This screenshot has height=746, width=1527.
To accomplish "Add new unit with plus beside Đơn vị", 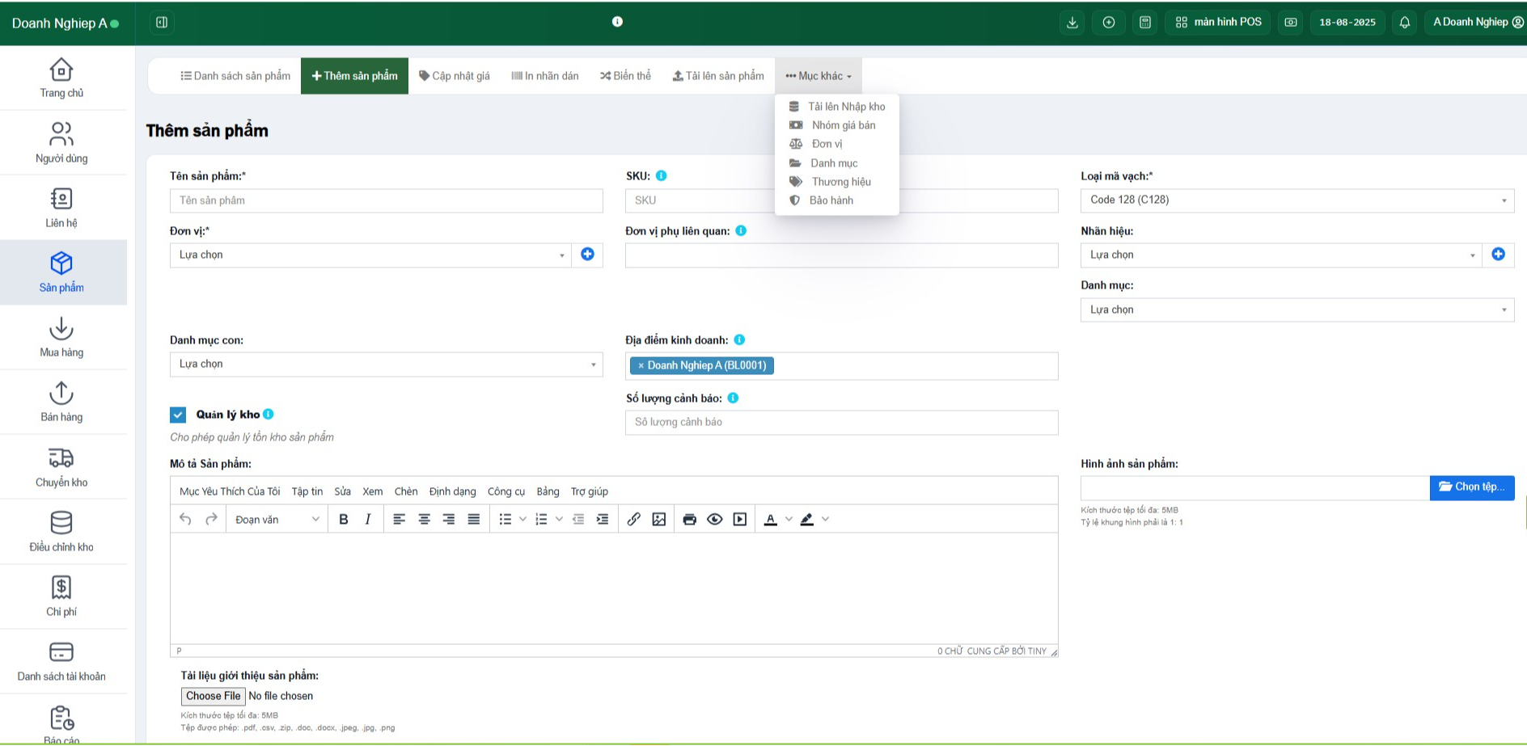I will [x=587, y=255].
